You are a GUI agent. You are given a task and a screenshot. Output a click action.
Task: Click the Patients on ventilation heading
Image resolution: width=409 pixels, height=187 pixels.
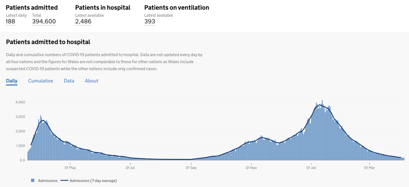176,8
